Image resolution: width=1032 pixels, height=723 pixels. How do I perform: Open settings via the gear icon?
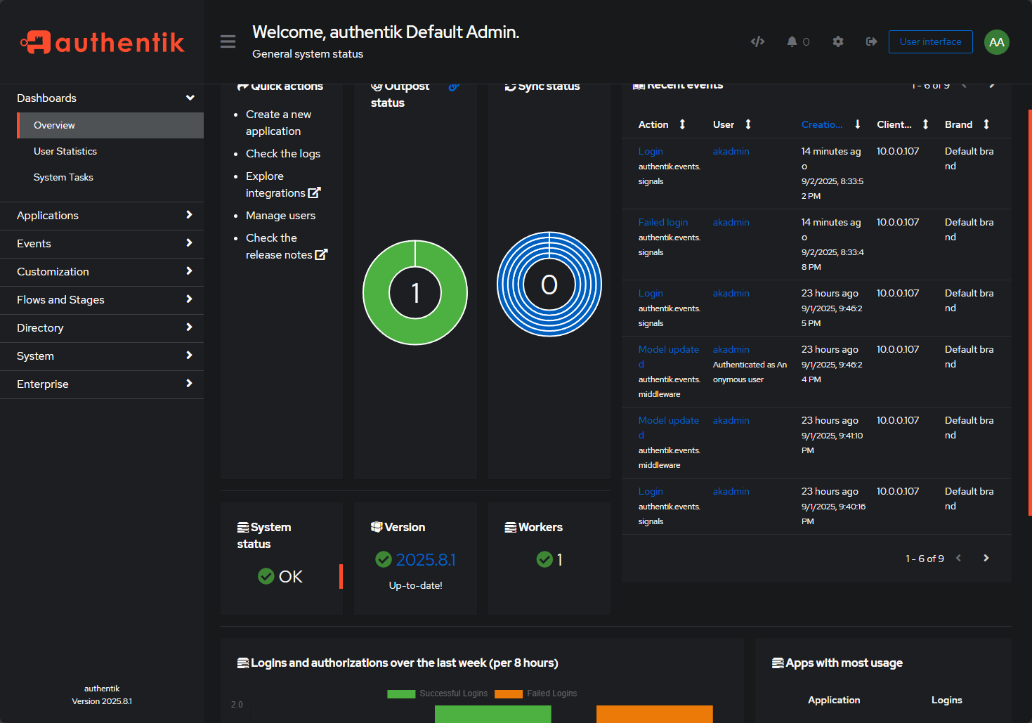[x=837, y=41]
